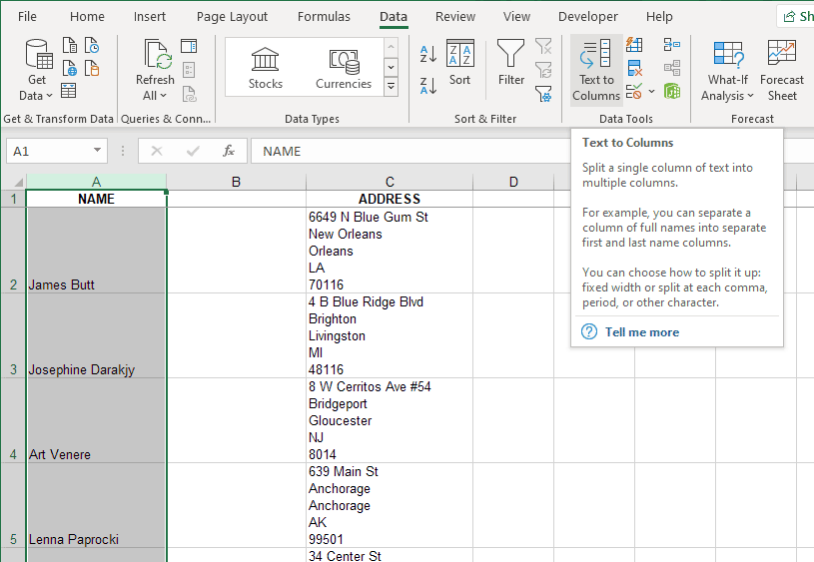Image resolution: width=814 pixels, height=562 pixels.
Task: Click the Remove Duplicates icon
Action: [x=634, y=68]
